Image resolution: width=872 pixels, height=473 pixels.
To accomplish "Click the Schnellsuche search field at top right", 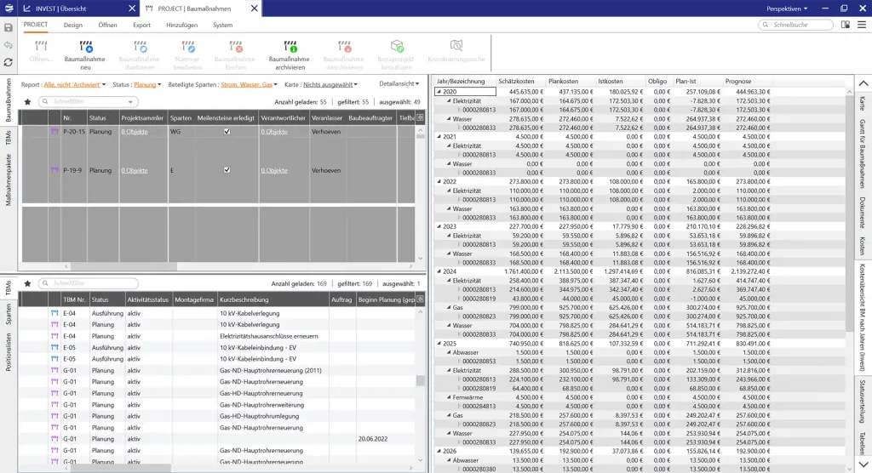I will point(795,26).
